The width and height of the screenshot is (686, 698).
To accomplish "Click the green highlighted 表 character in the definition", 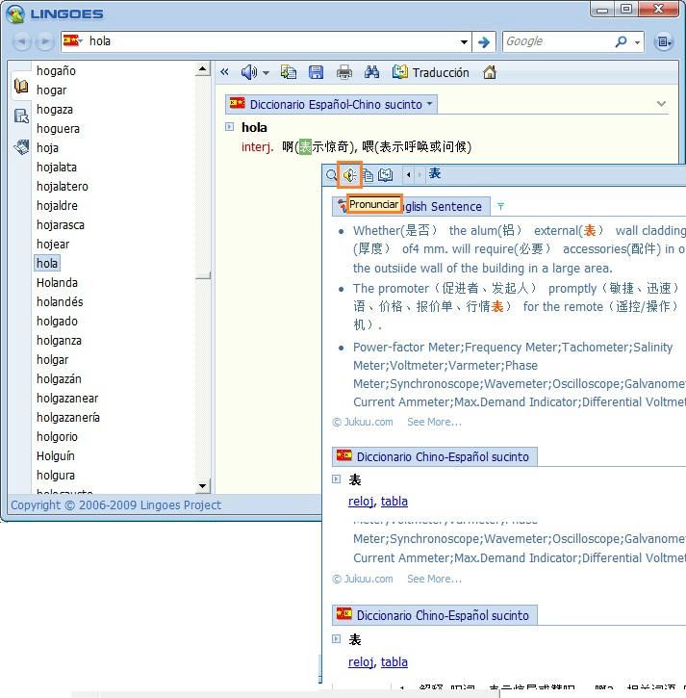I will (x=305, y=146).
